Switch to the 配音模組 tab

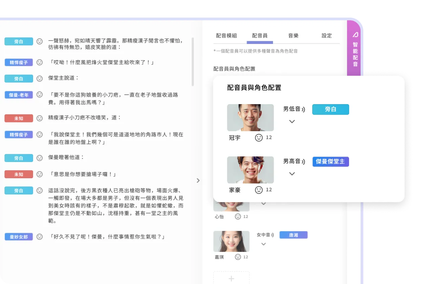[x=226, y=36]
